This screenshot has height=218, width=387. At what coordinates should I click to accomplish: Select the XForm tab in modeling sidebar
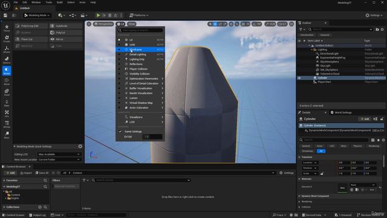click(x=7, y=50)
